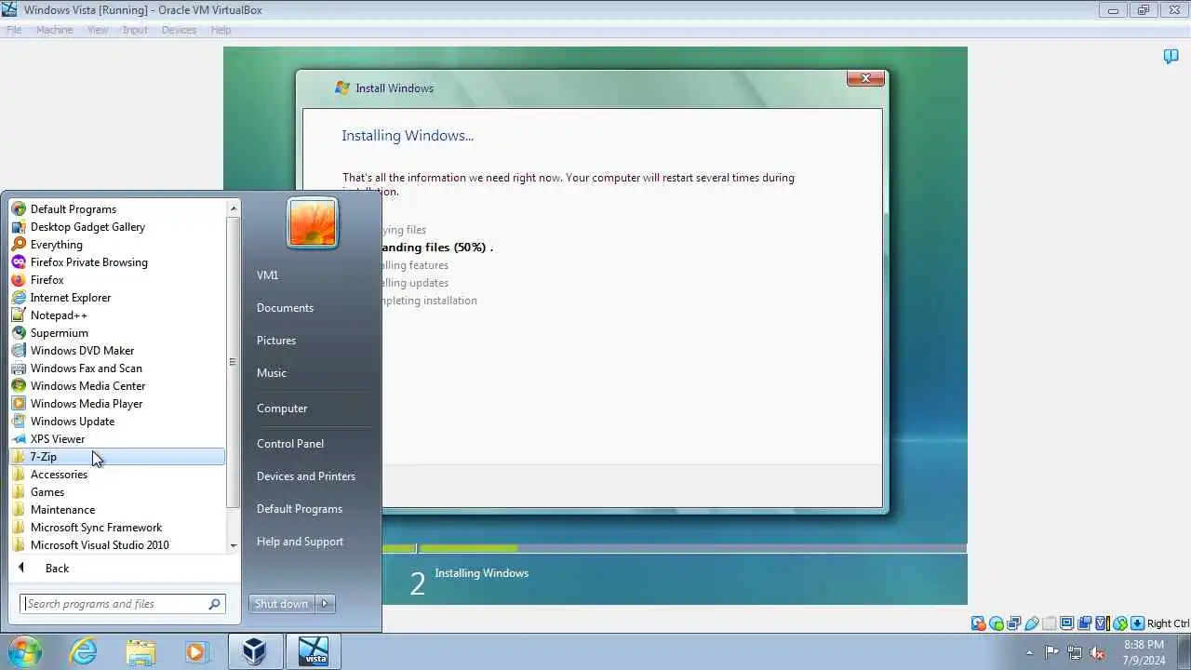The width and height of the screenshot is (1191, 670).
Task: Open the arrow next to Shut down
Action: click(x=325, y=604)
